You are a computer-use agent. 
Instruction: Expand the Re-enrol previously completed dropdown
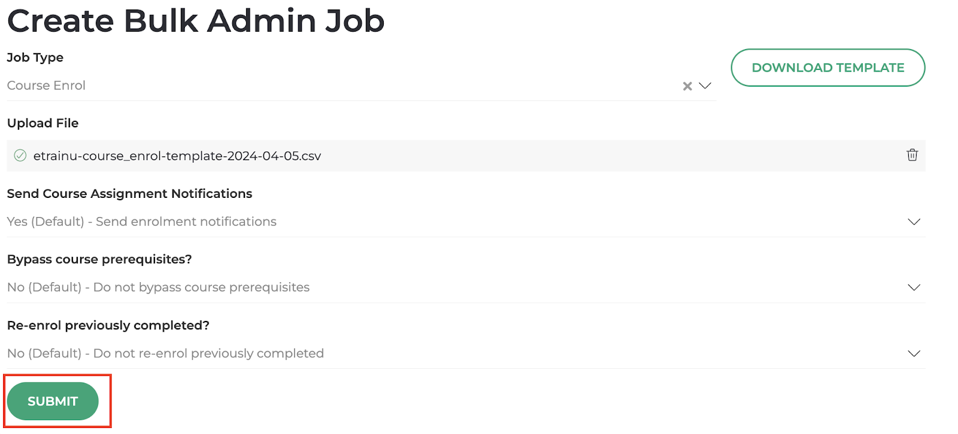tap(914, 353)
